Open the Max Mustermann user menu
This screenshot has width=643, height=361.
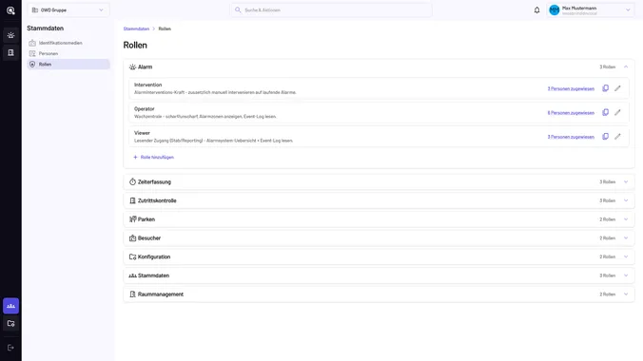click(590, 10)
